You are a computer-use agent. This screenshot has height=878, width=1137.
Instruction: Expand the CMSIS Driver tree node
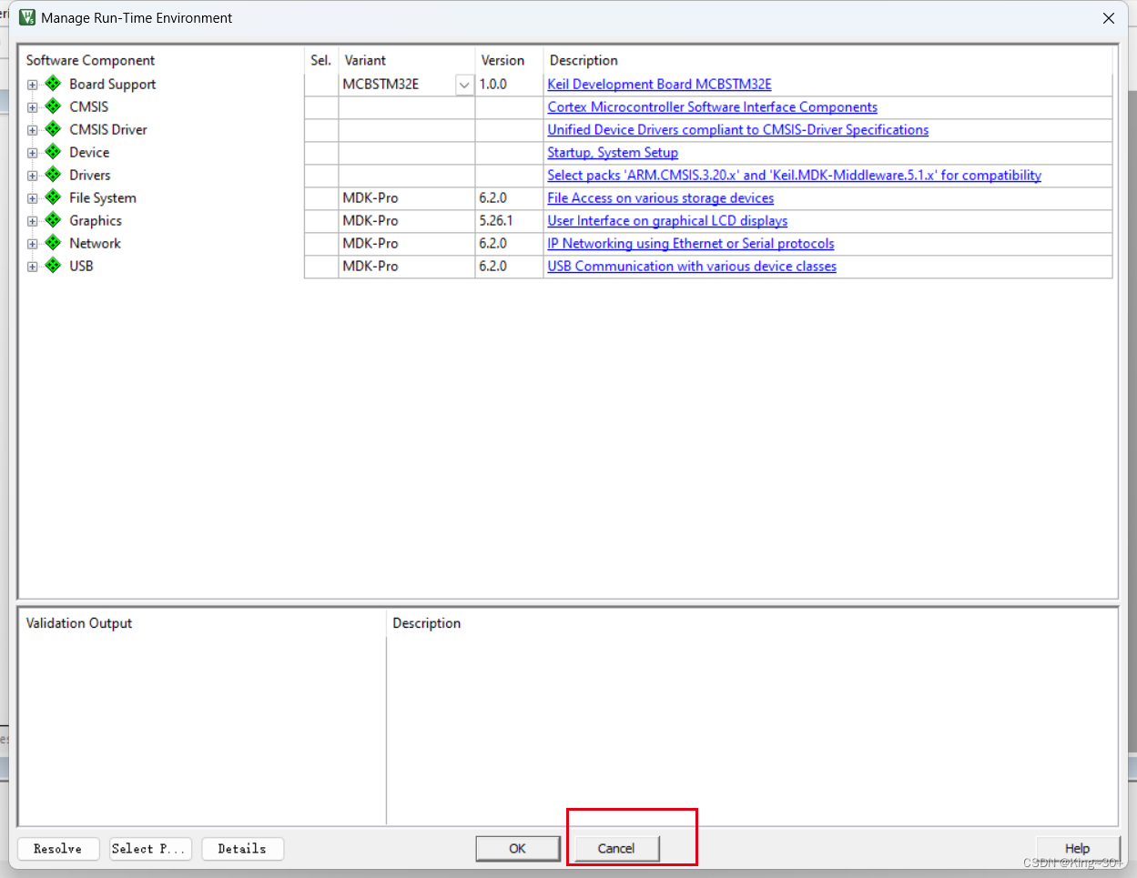32,130
